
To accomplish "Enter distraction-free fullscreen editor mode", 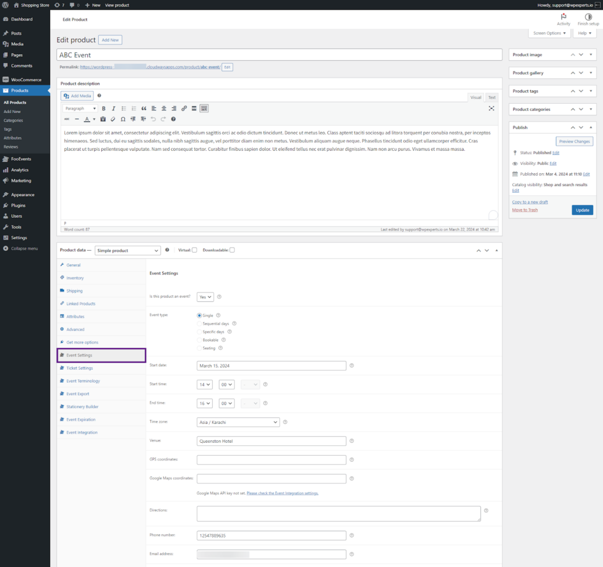I will pos(492,108).
